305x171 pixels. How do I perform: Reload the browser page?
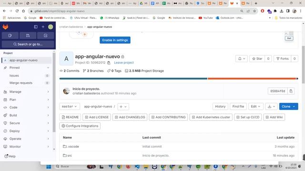pos(17,11)
